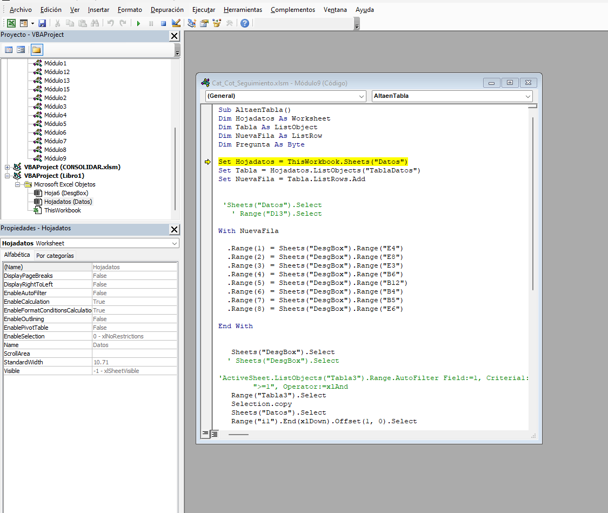Viewport: 608px width, 513px height.
Task: Click the Save icon in the toolbar
Action: click(x=42, y=23)
